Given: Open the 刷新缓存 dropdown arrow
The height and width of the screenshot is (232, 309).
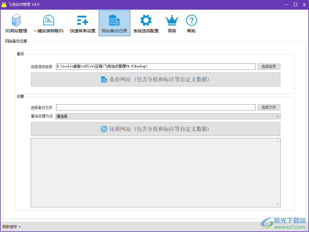Looking at the screenshot, I should (x=20, y=227).
